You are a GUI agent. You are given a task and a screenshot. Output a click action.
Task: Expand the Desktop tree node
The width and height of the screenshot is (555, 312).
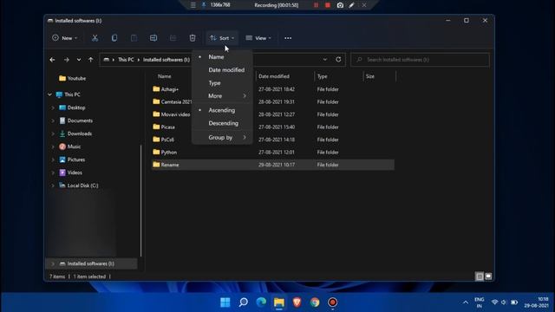(x=53, y=107)
